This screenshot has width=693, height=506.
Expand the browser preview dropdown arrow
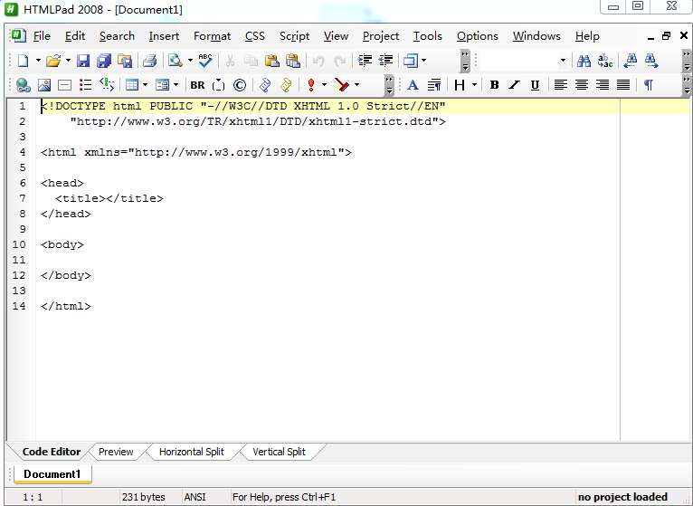(191, 61)
